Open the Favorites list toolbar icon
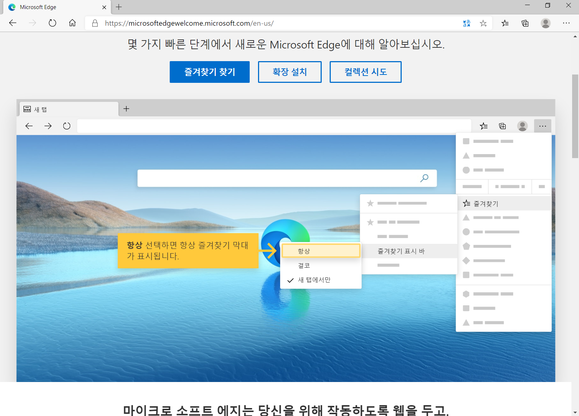 point(505,23)
